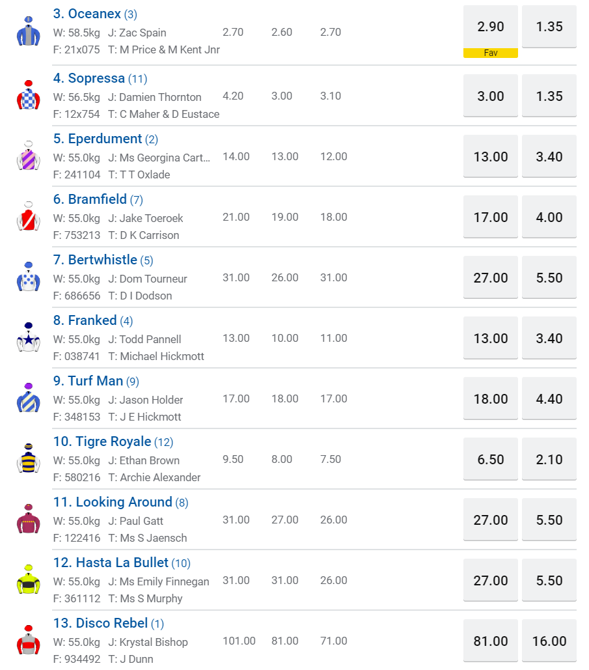Click Disco Rebel red silks icon
Screen dimensions: 589x670
coord(28,641)
